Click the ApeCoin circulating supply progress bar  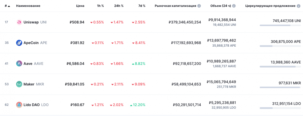pos(280,46)
